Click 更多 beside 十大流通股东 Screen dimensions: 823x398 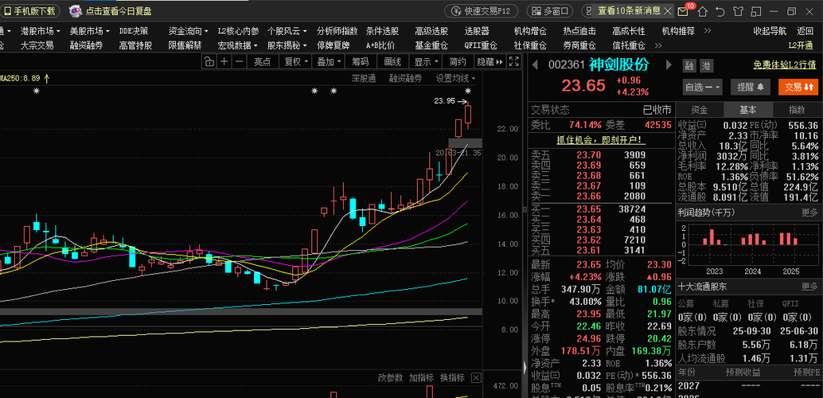point(809,287)
